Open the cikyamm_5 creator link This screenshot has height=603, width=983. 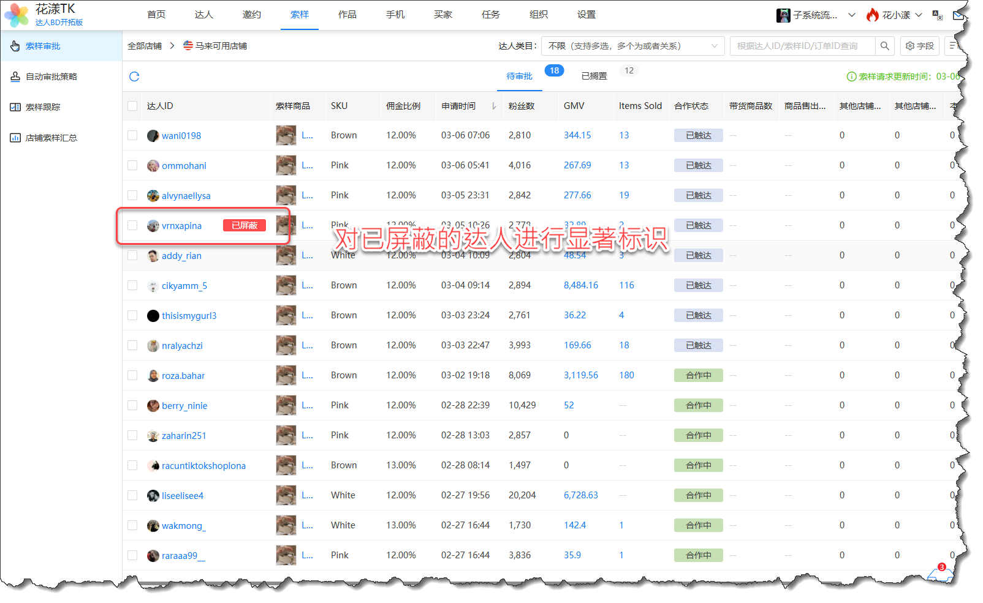click(184, 286)
